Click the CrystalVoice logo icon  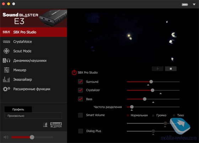(x=6, y=42)
